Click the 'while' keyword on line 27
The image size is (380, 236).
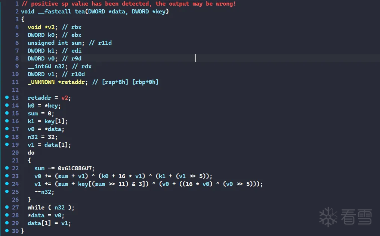coord(36,207)
